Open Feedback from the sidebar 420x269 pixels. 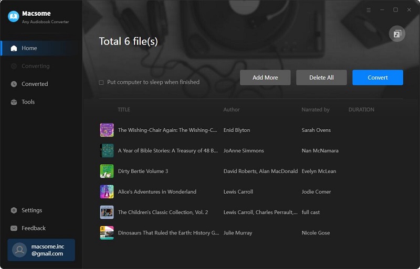41,228
